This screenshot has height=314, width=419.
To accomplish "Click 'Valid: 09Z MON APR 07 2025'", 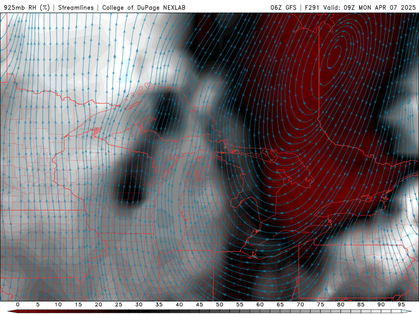I will click(x=370, y=7).
